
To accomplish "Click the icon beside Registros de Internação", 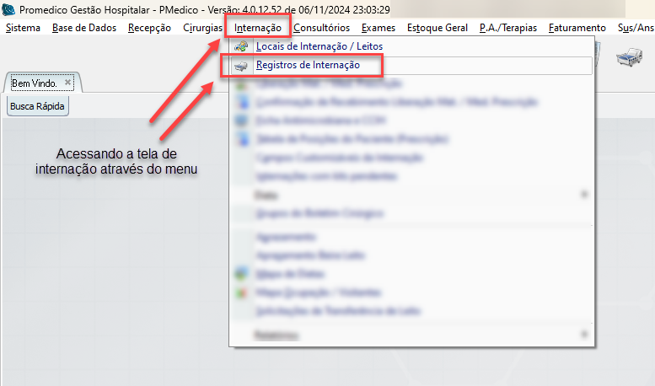I will [242, 65].
